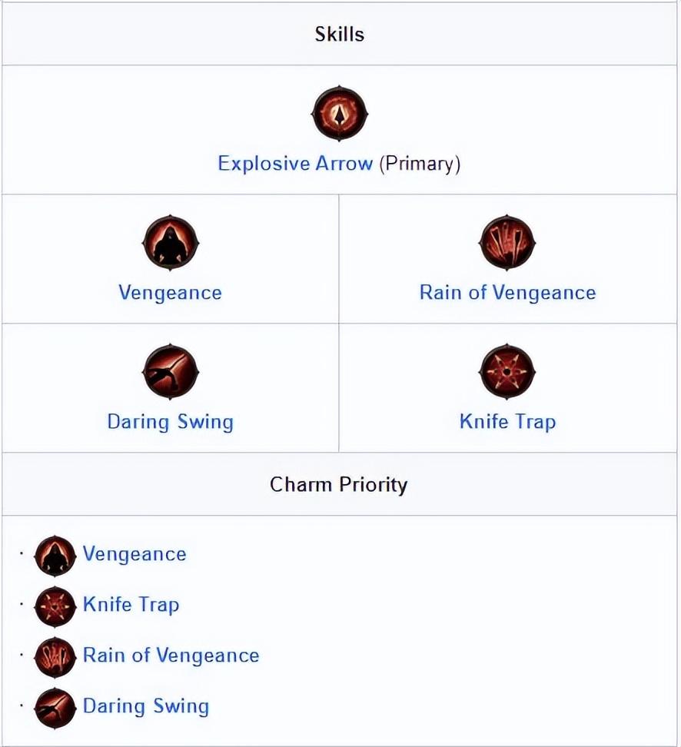The height and width of the screenshot is (747, 681).
Task: Click the small Vengeance icon under Charm Priority
Action: click(55, 556)
